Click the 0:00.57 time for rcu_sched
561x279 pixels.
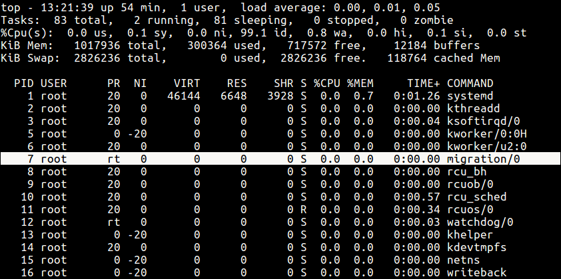(417, 197)
